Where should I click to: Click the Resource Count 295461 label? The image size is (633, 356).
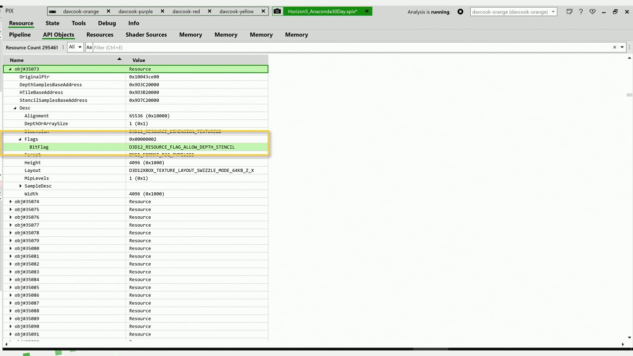(x=32, y=47)
